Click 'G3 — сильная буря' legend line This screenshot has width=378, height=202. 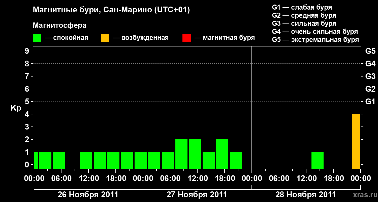point(304,23)
